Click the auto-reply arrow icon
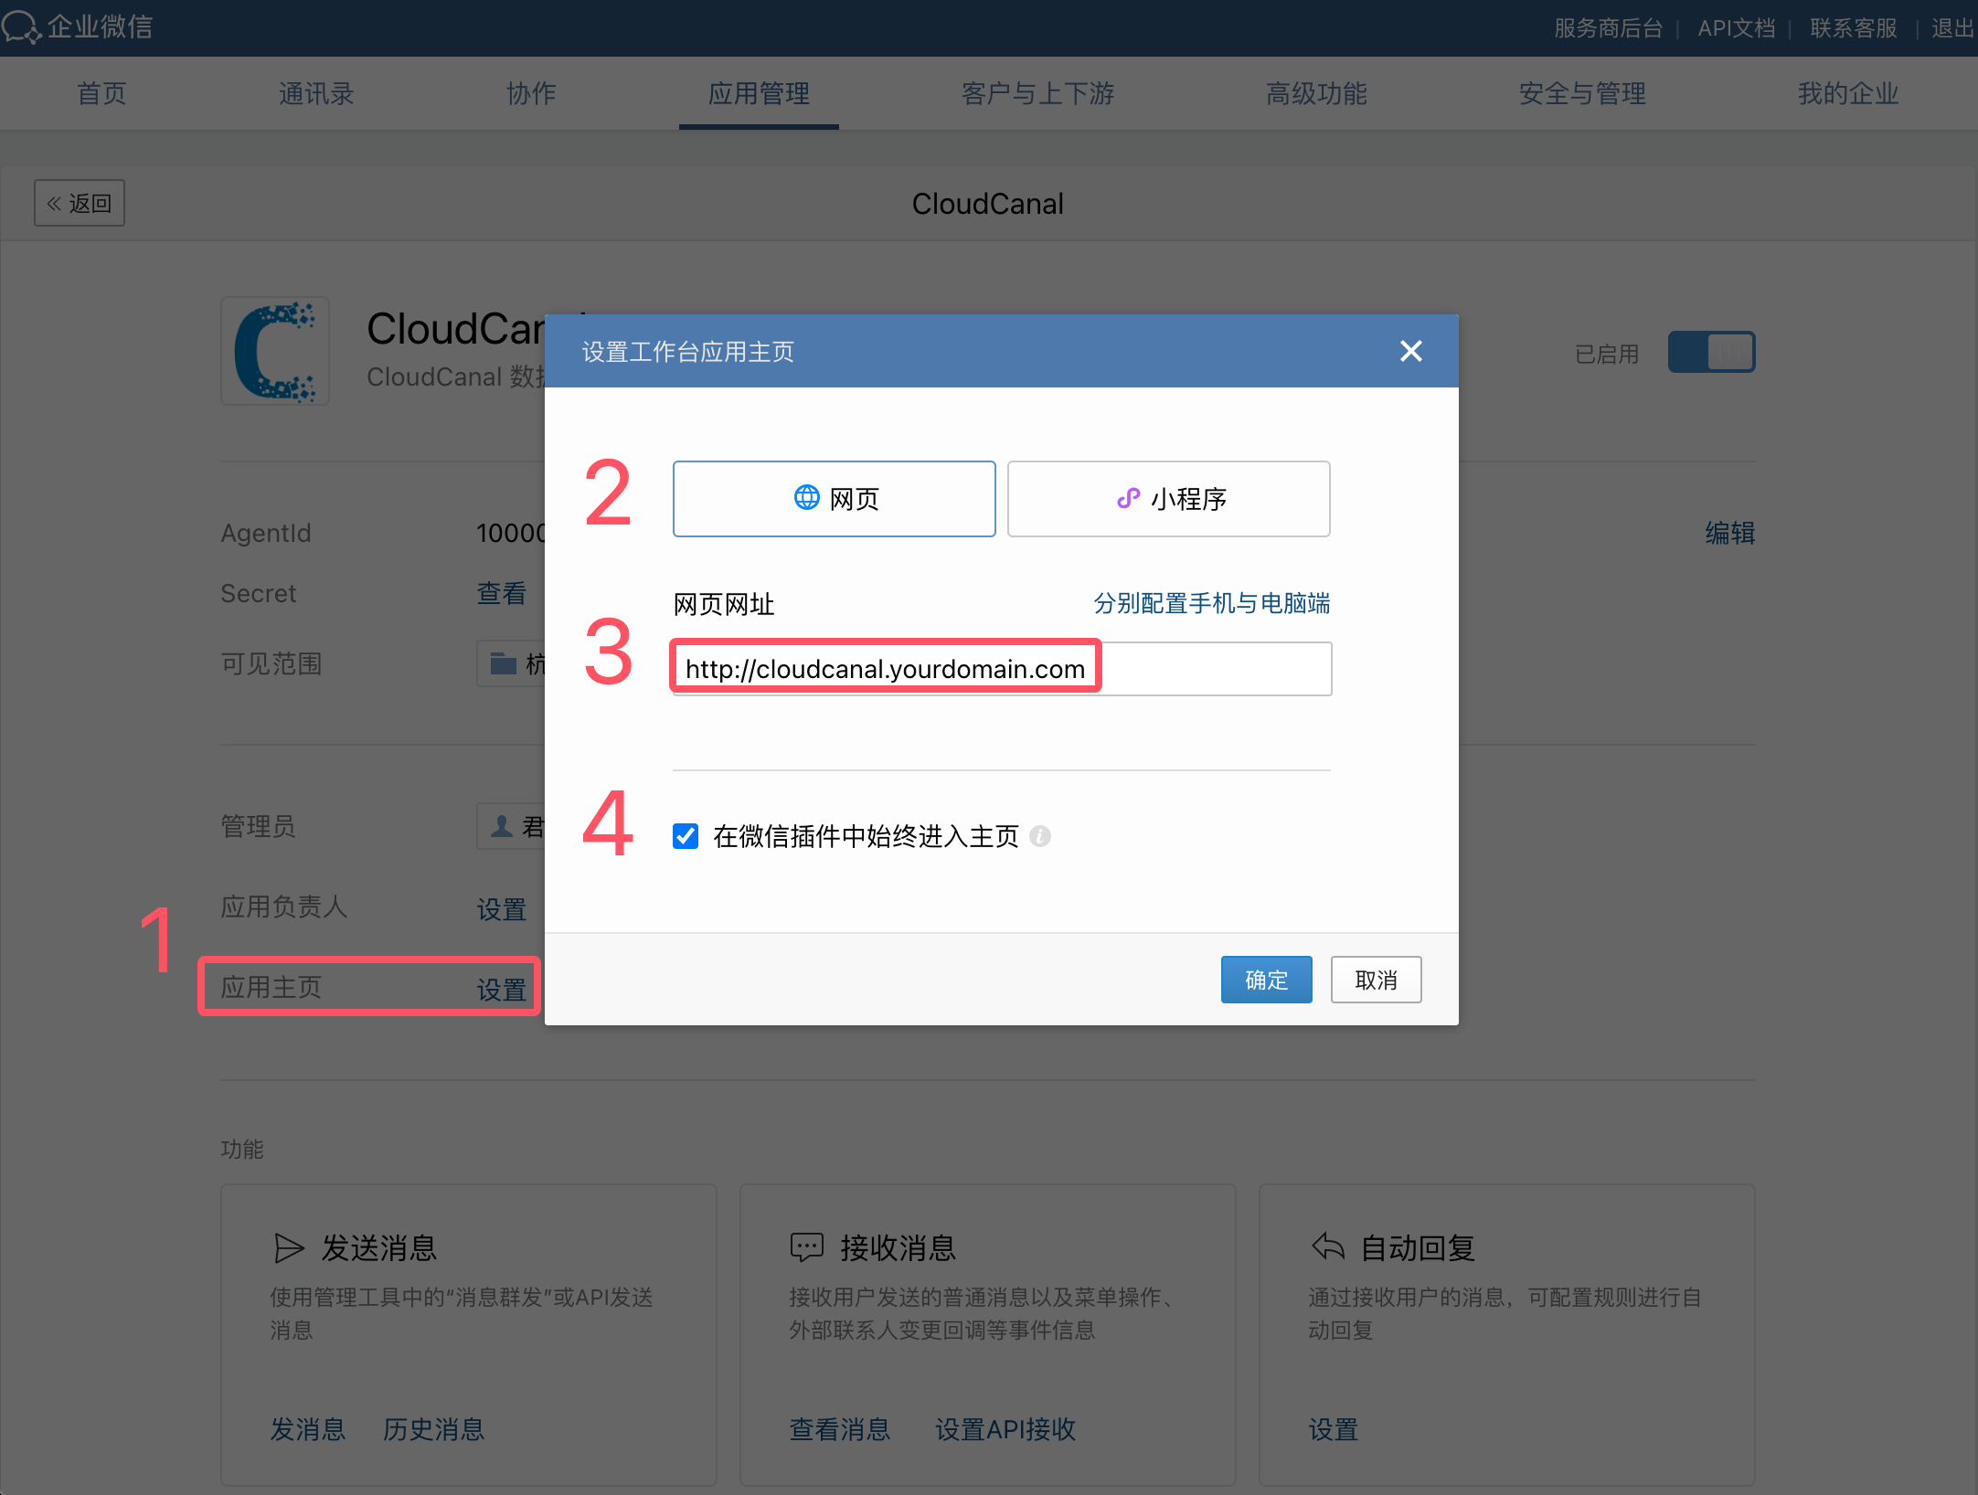Image resolution: width=1978 pixels, height=1495 pixels. point(1327,1246)
